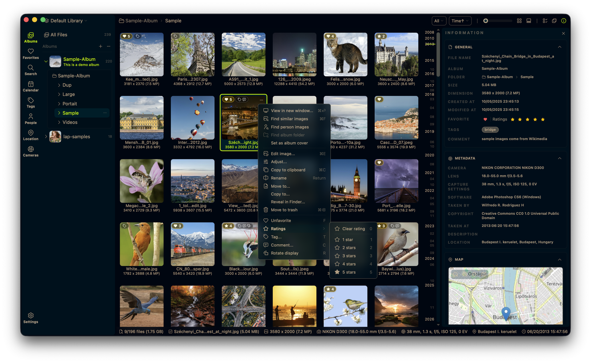
Task: Choose Set as album cover menu entry
Action: 289,143
